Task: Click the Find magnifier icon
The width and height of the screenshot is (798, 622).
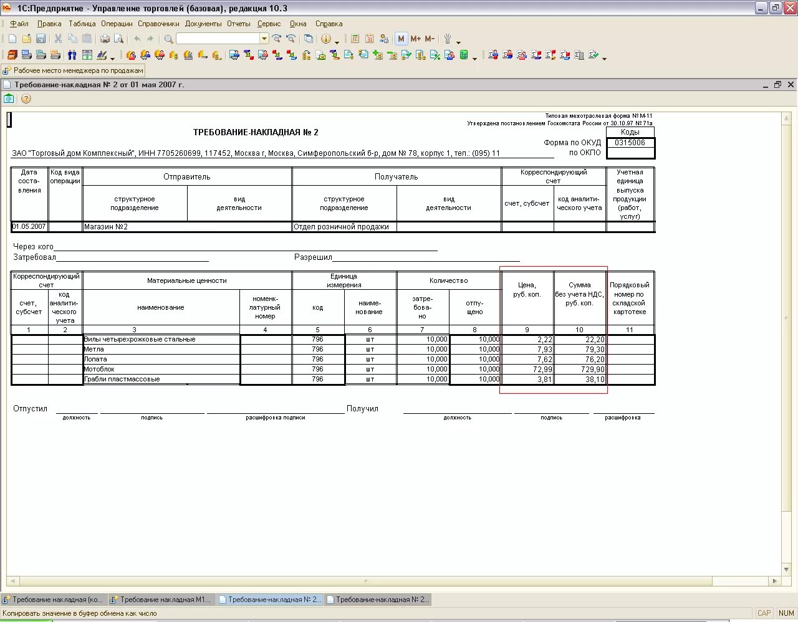Action: point(168,39)
